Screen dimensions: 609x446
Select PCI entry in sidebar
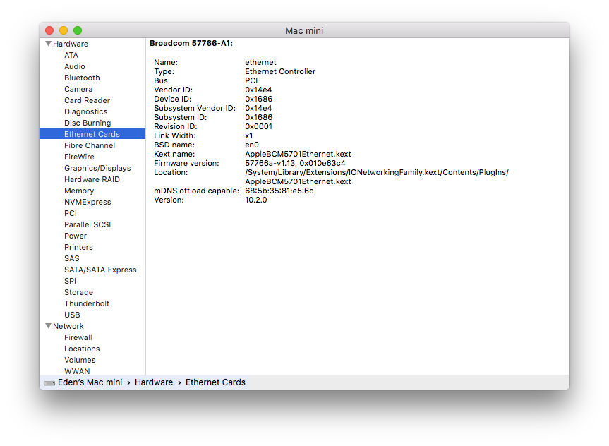click(71, 213)
